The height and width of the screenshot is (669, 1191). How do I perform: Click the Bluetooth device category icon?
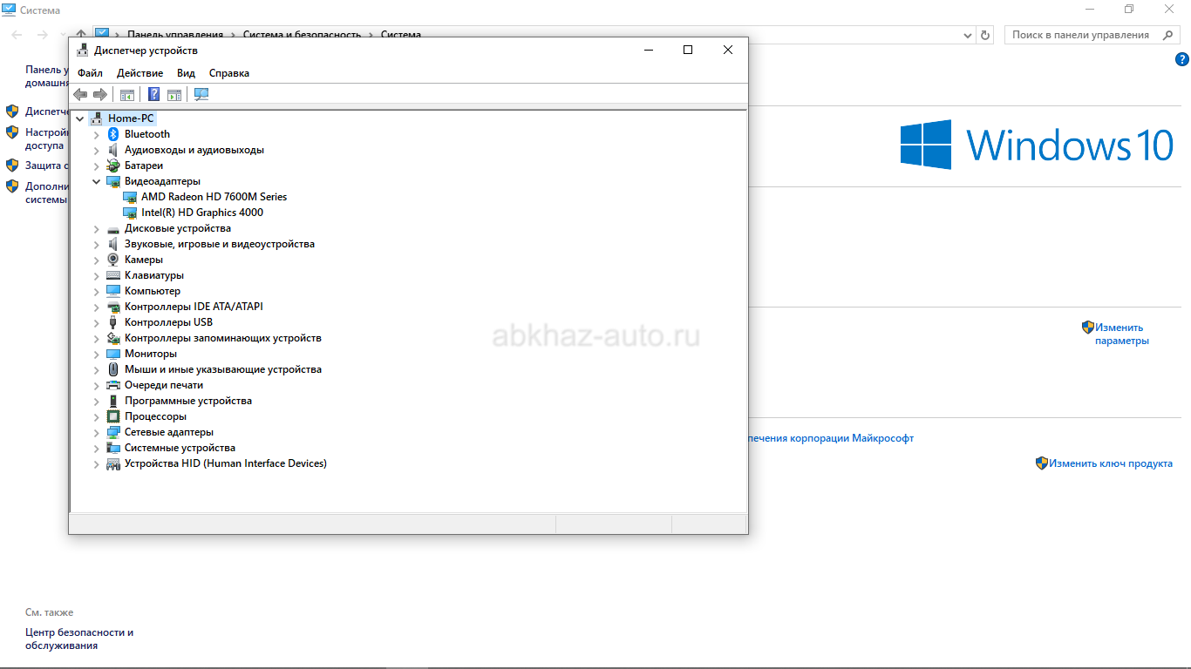[x=112, y=134]
